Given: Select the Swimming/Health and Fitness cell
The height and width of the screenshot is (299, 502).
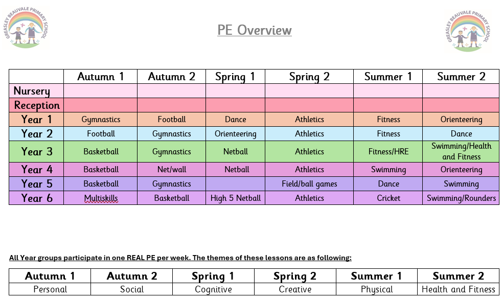Looking at the screenshot, I should [461, 151].
